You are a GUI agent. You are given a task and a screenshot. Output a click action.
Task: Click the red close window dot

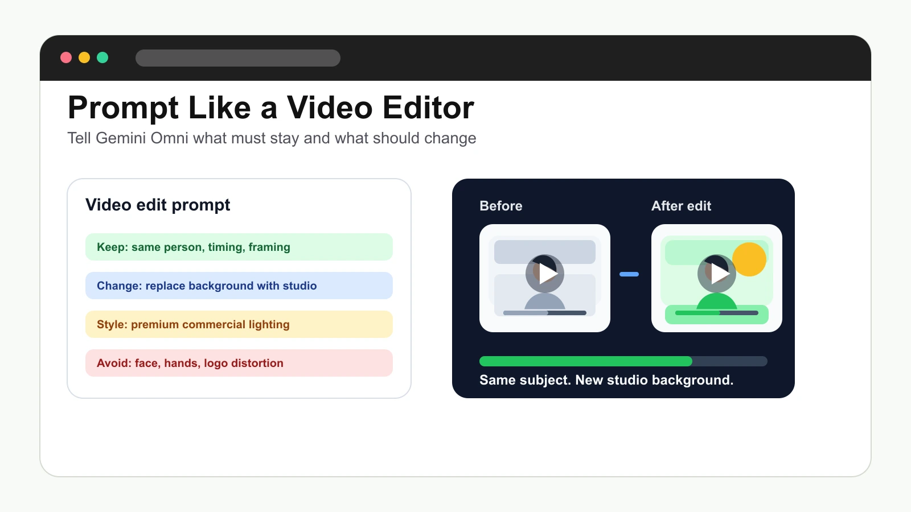coord(66,57)
